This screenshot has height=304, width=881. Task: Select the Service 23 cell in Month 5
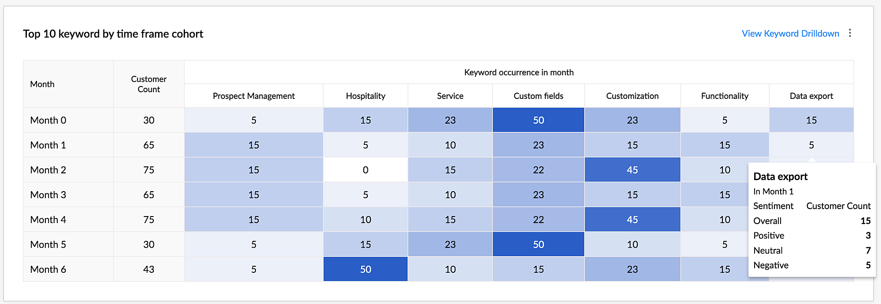[x=450, y=244]
